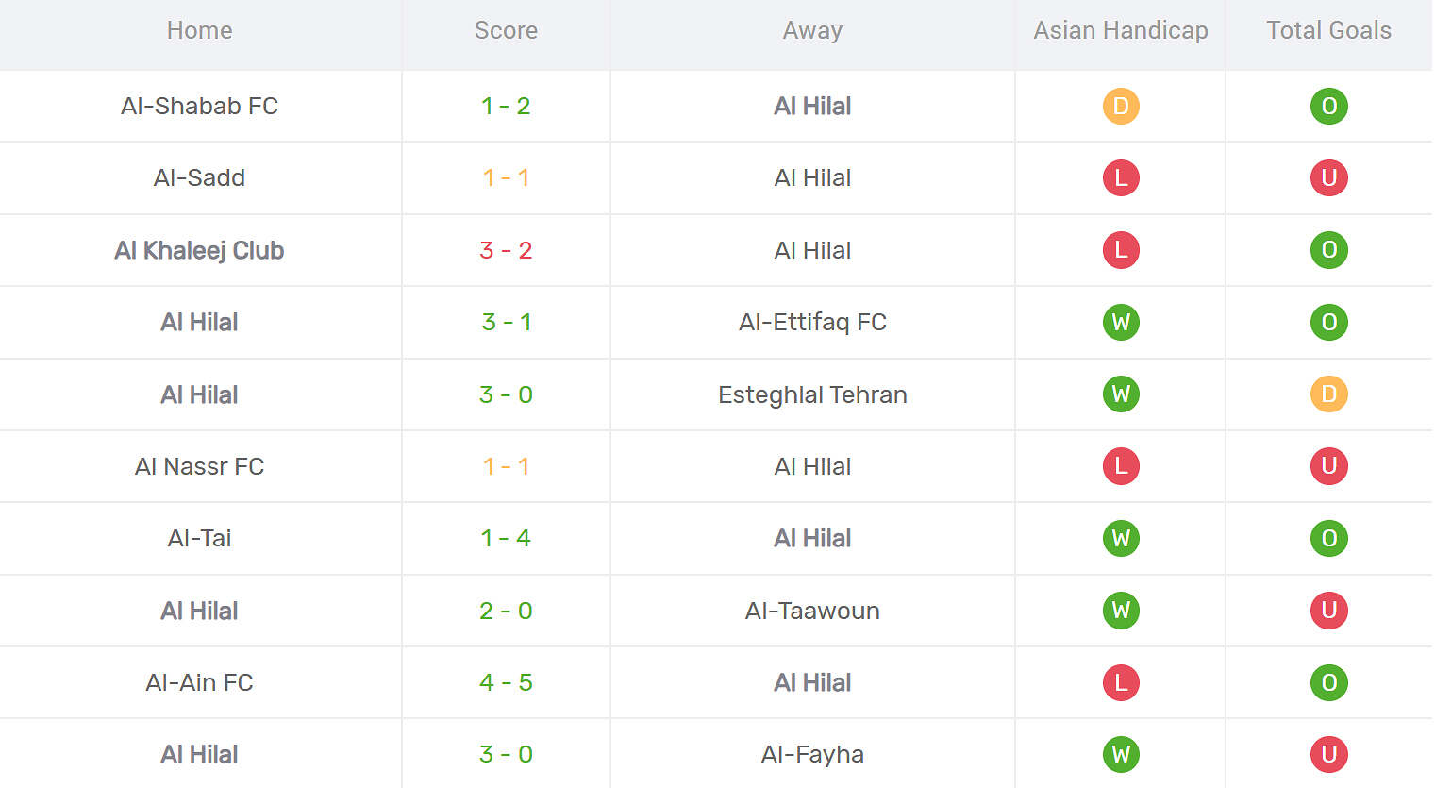Image resolution: width=1435 pixels, height=788 pixels.
Task: Click the Total Goals O badge for Al Khaleej Club
Action: (1328, 250)
